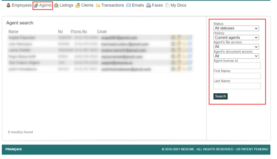Sort results by Name column
This screenshot has height=159, width=277.
coord(13,31)
